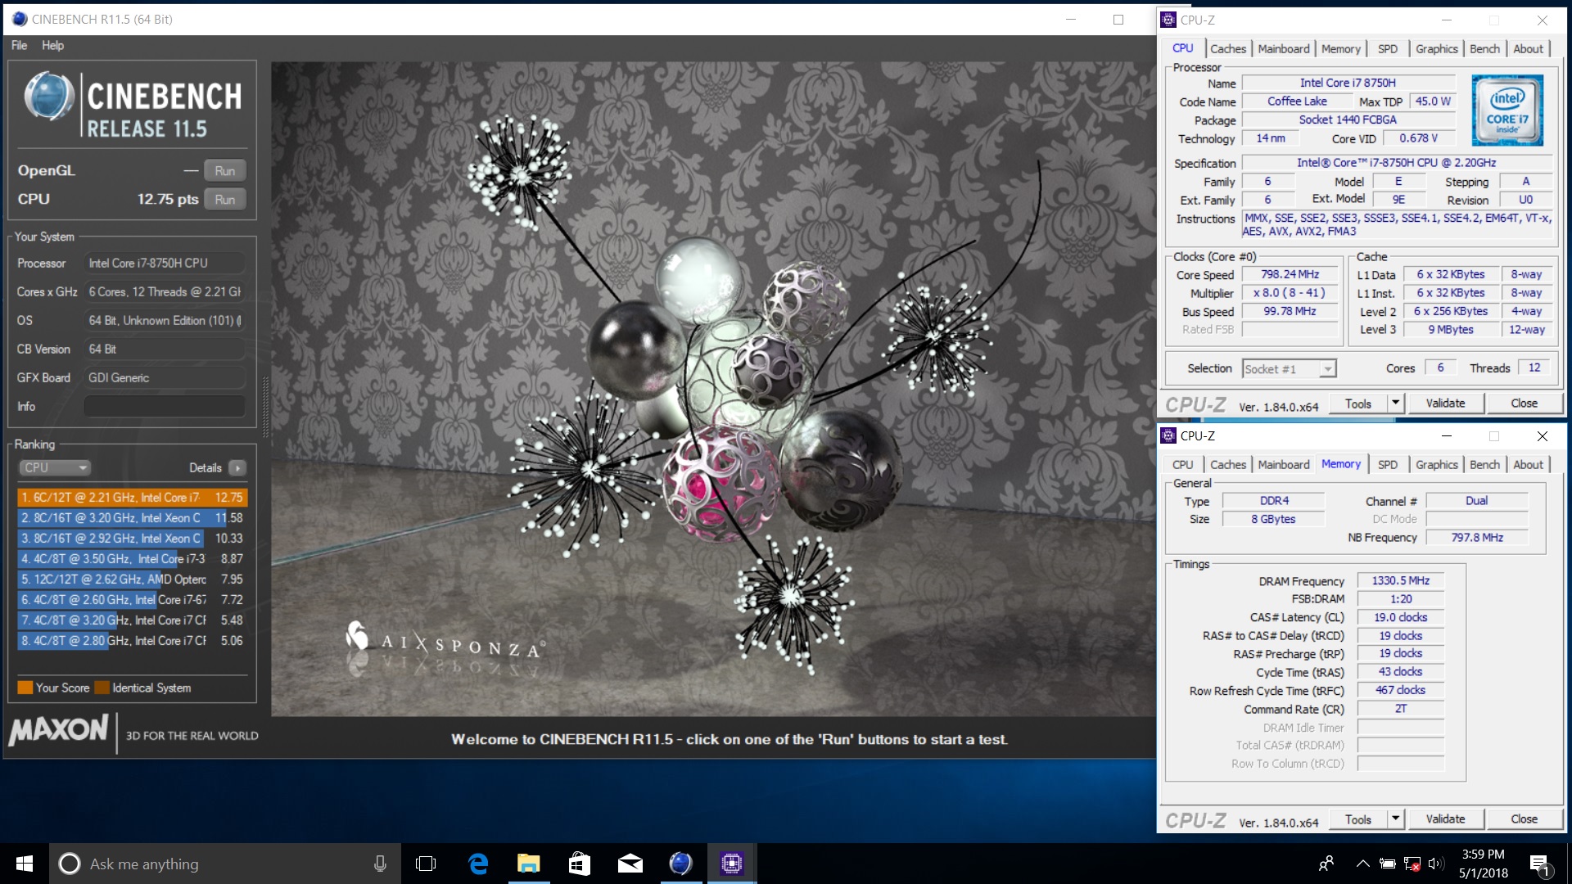Open the Help menu in Cinebench
The width and height of the screenshot is (1572, 884).
coord(53,45)
